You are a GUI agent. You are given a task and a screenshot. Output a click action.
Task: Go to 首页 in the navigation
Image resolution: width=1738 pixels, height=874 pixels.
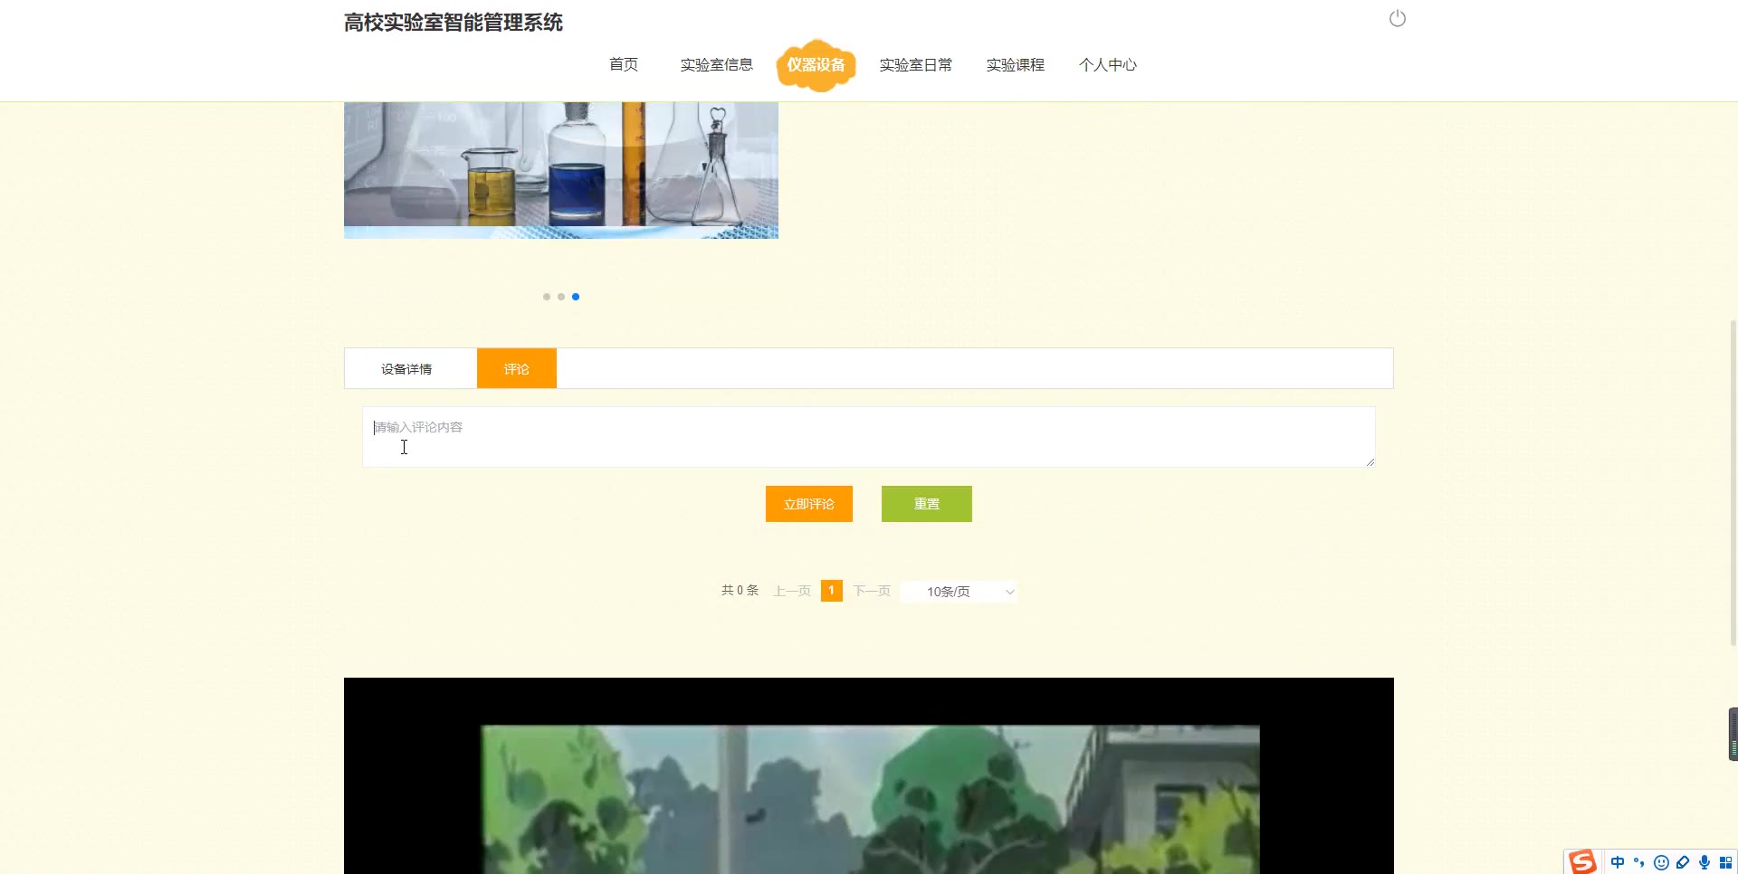624,65
